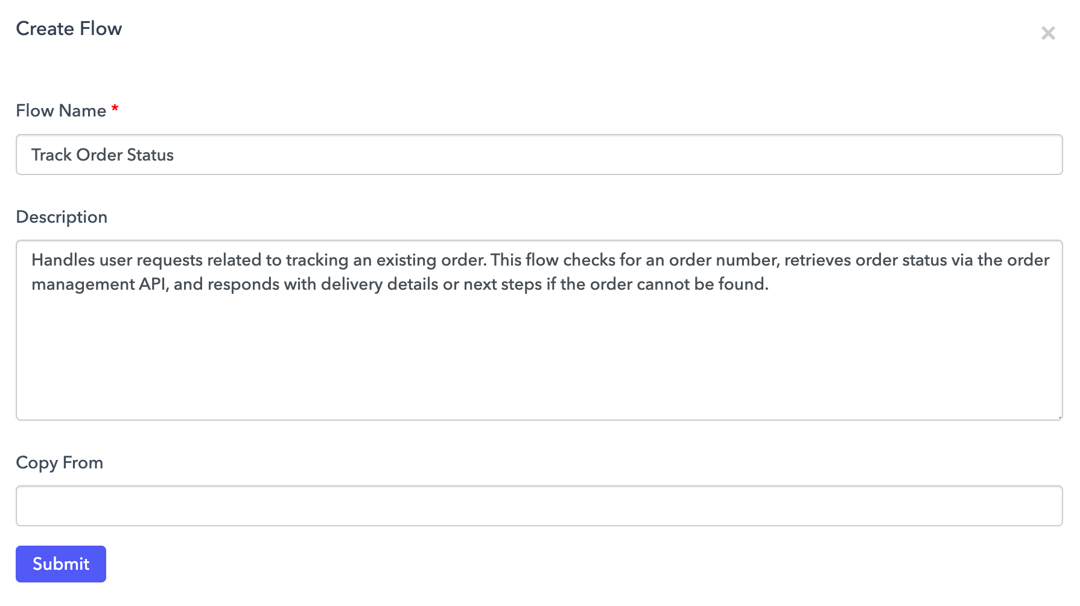The height and width of the screenshot is (606, 1080).
Task: Click the Create Flow dialog title
Action: tap(69, 28)
